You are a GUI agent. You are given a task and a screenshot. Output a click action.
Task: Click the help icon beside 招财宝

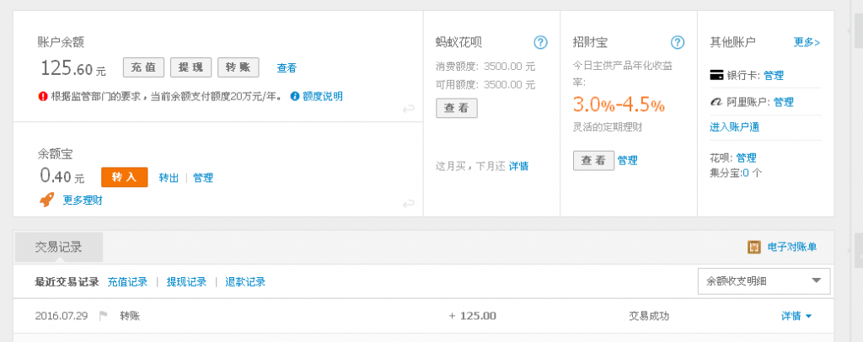(x=677, y=43)
